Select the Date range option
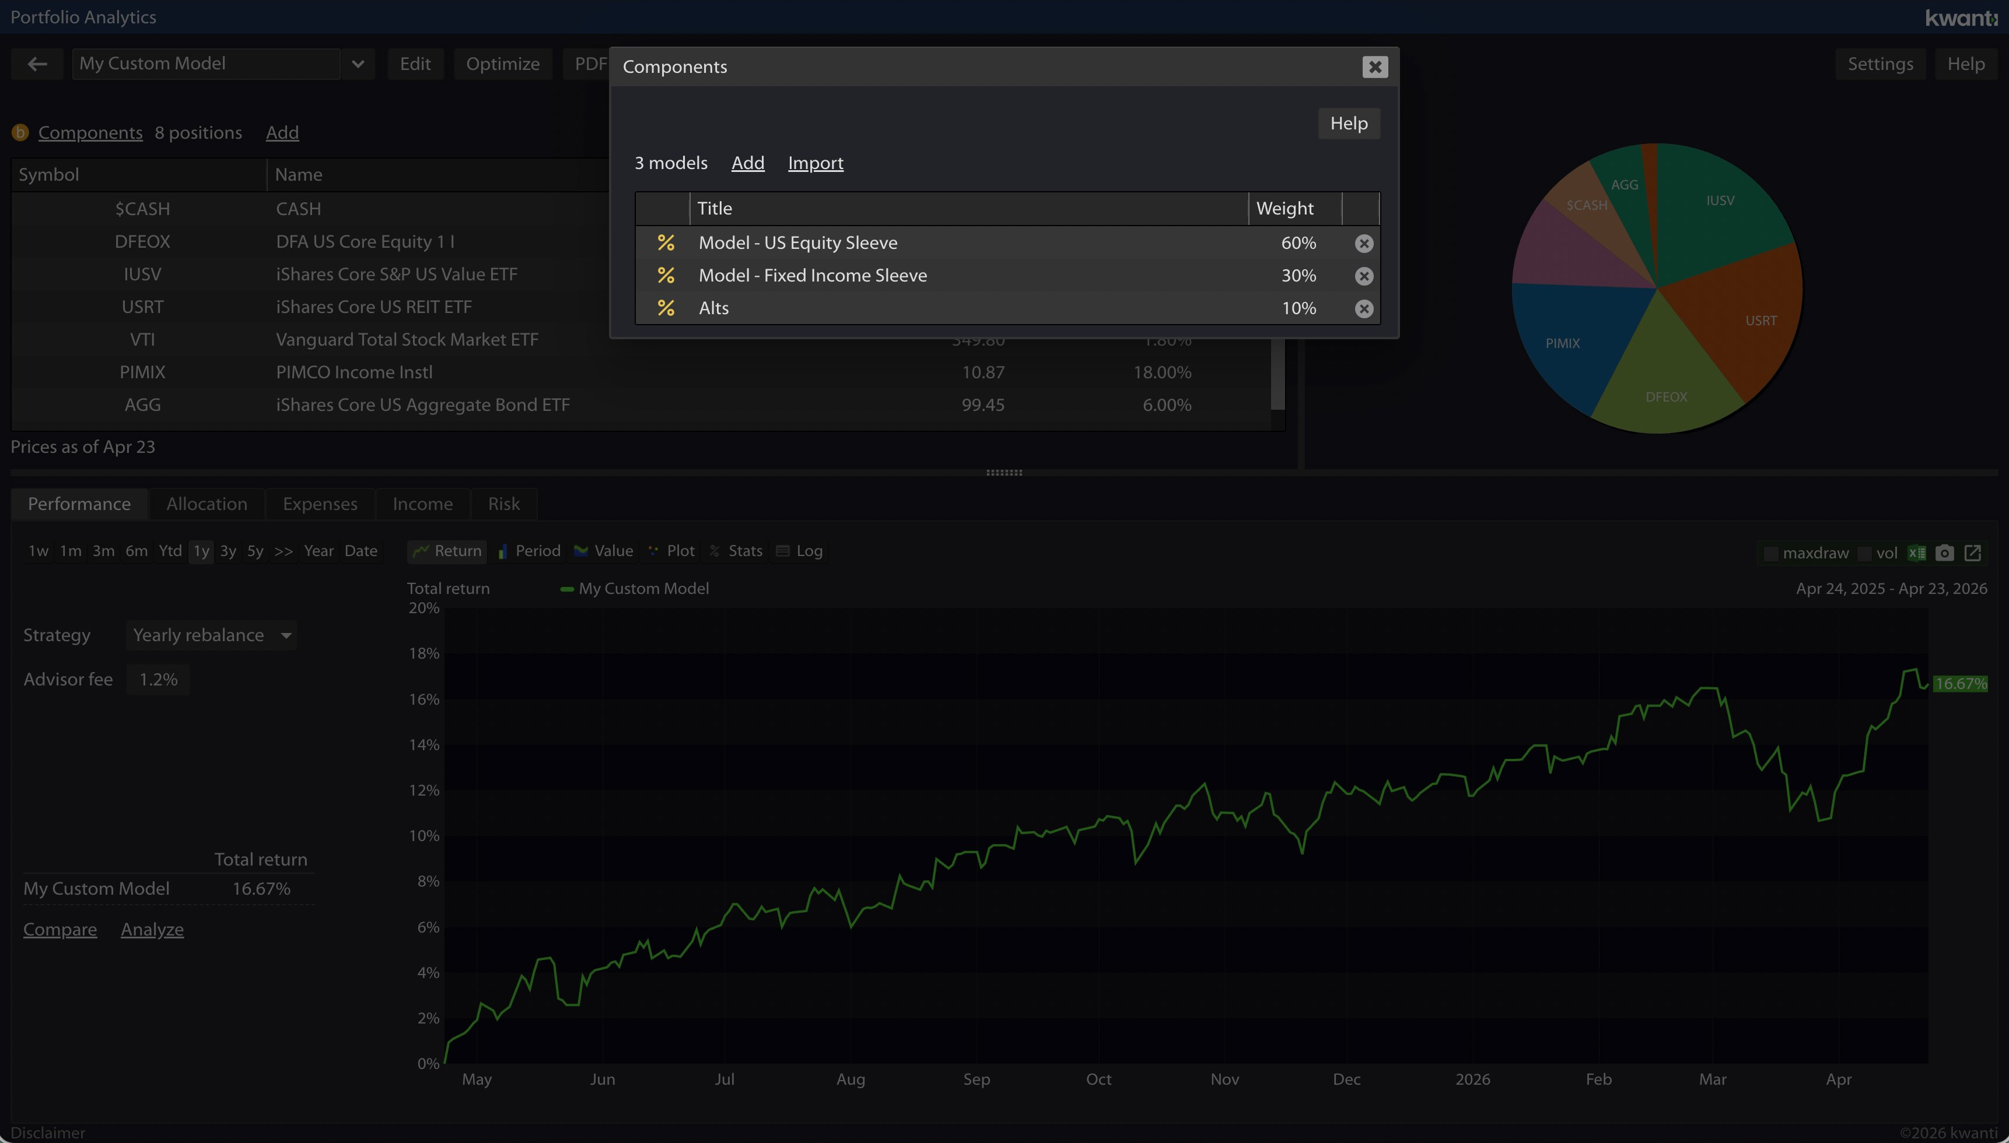The height and width of the screenshot is (1143, 2009). (360, 551)
